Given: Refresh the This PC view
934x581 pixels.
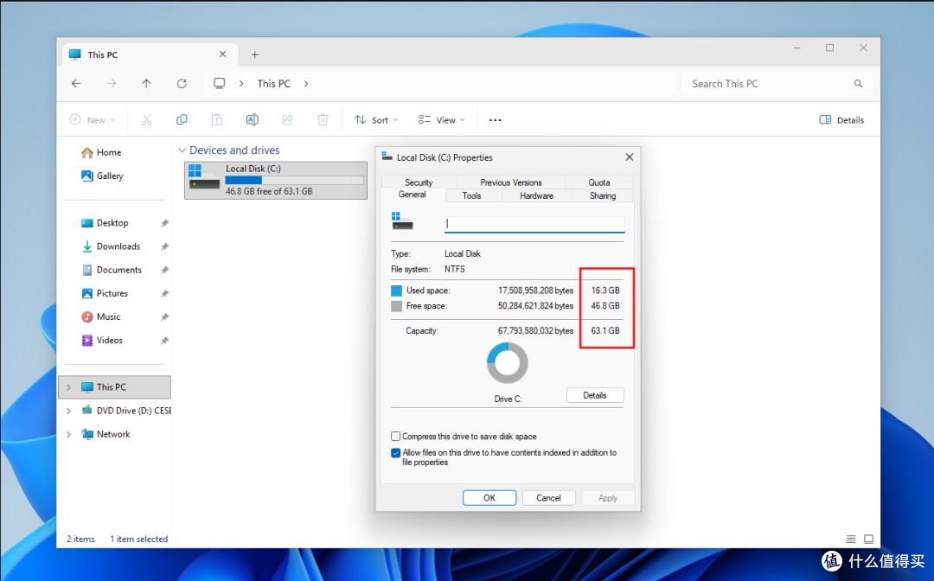Looking at the screenshot, I should tap(182, 83).
